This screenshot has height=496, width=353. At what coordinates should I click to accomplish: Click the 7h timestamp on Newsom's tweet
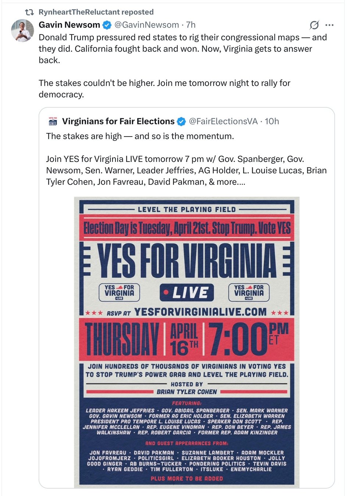tap(190, 25)
